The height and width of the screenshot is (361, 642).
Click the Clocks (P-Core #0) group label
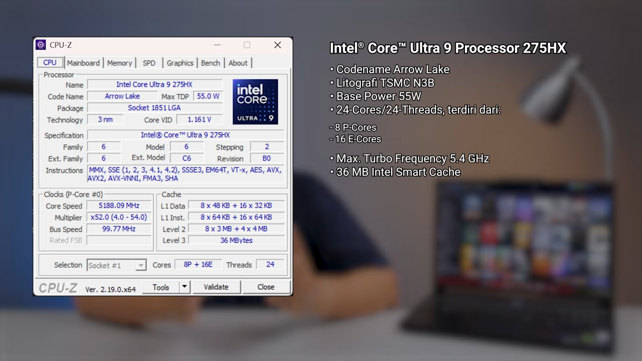coord(73,195)
